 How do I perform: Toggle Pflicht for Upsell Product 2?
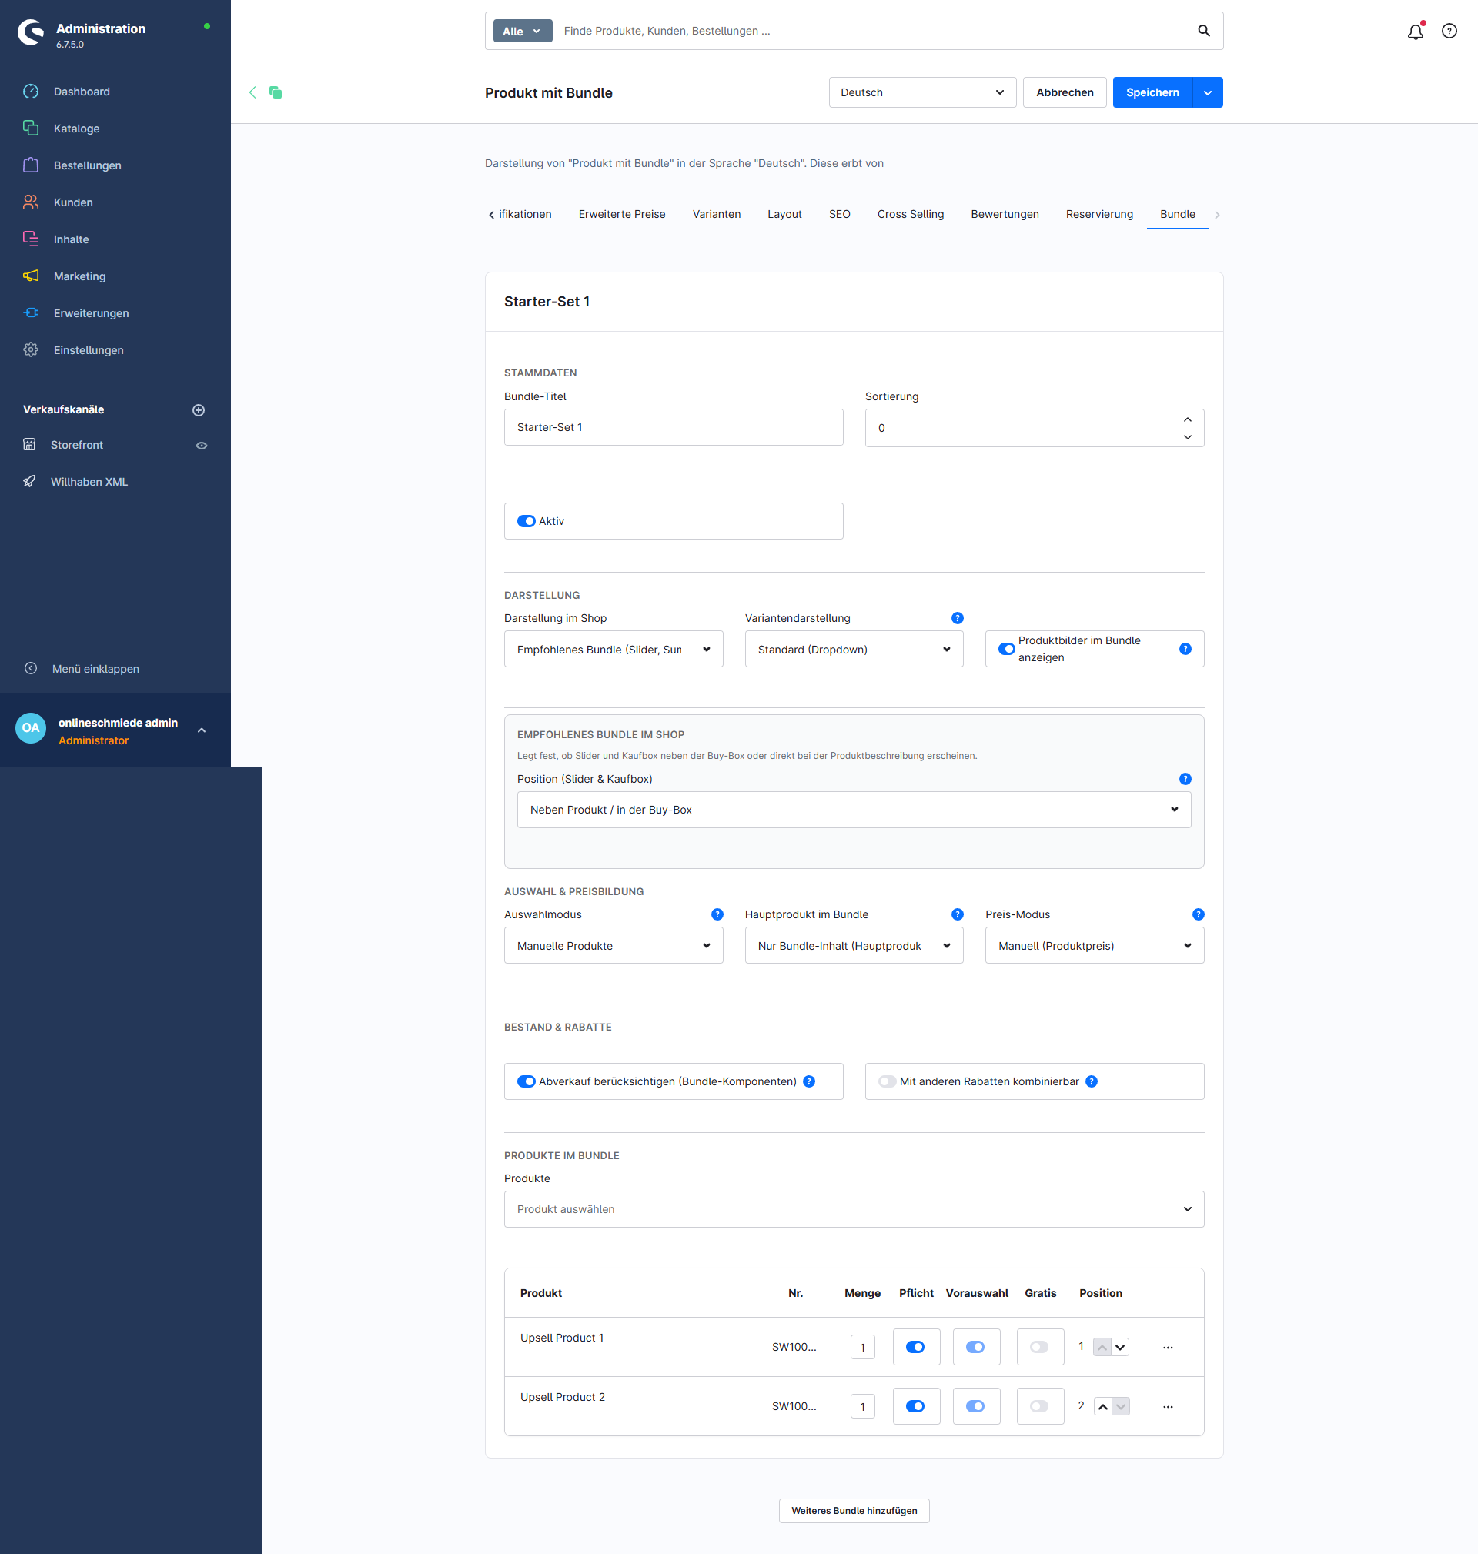tap(915, 1406)
